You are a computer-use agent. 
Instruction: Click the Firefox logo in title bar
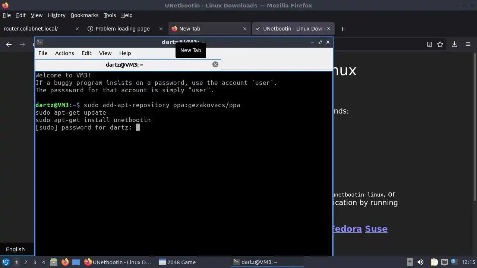point(5,5)
